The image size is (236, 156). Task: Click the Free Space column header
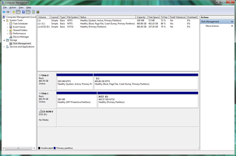pyautogui.click(x=154, y=17)
